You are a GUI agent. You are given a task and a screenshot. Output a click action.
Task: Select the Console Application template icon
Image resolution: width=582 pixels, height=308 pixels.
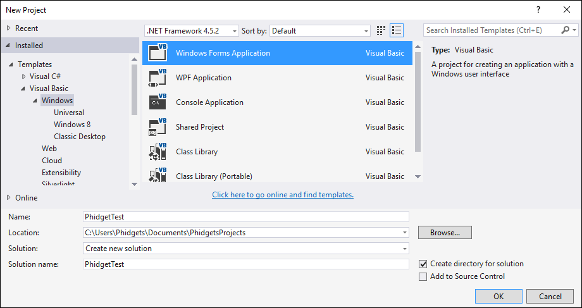tap(158, 102)
